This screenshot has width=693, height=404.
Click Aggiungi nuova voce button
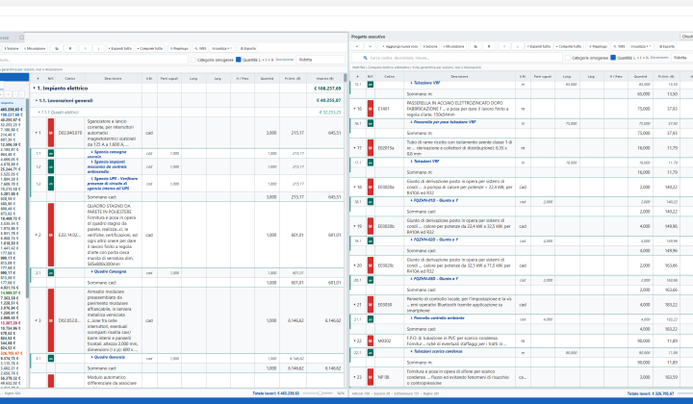point(399,46)
